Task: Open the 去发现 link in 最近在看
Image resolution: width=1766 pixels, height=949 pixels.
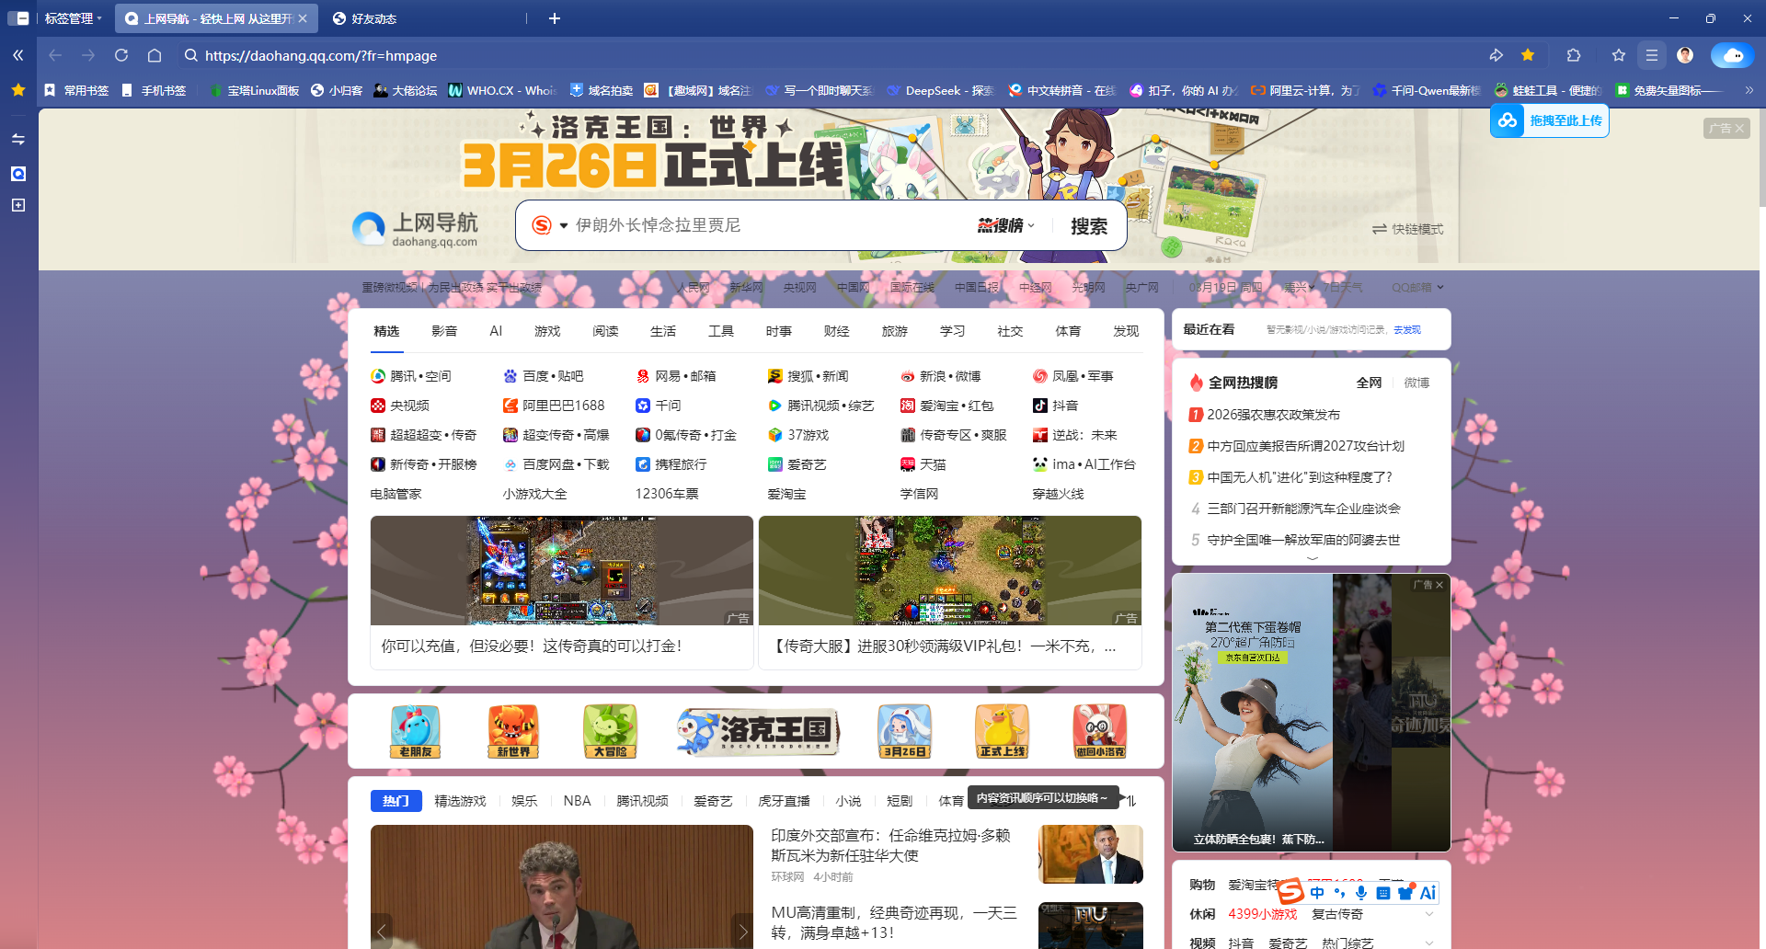Action: tap(1406, 329)
